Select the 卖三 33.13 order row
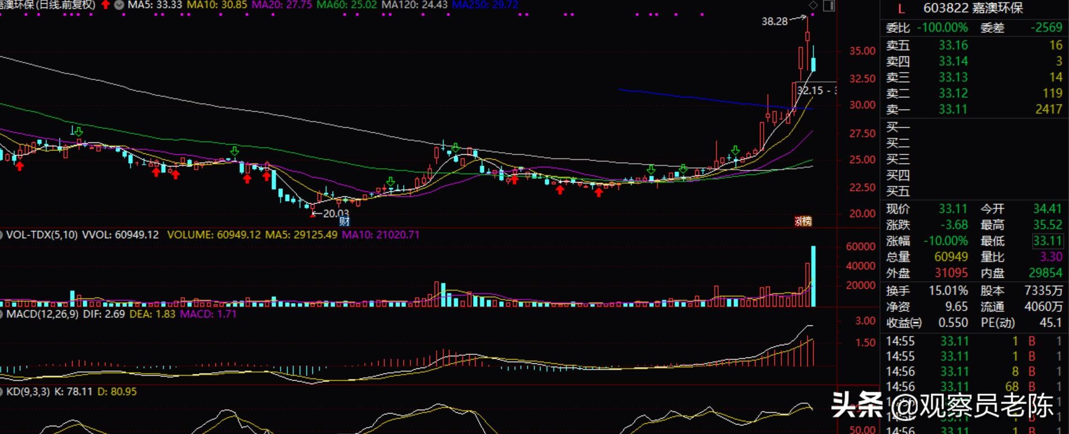The height and width of the screenshot is (434, 1069). [x=974, y=77]
